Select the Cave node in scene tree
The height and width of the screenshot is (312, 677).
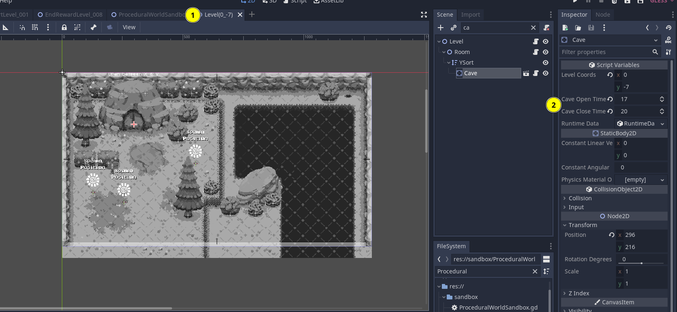pos(488,73)
